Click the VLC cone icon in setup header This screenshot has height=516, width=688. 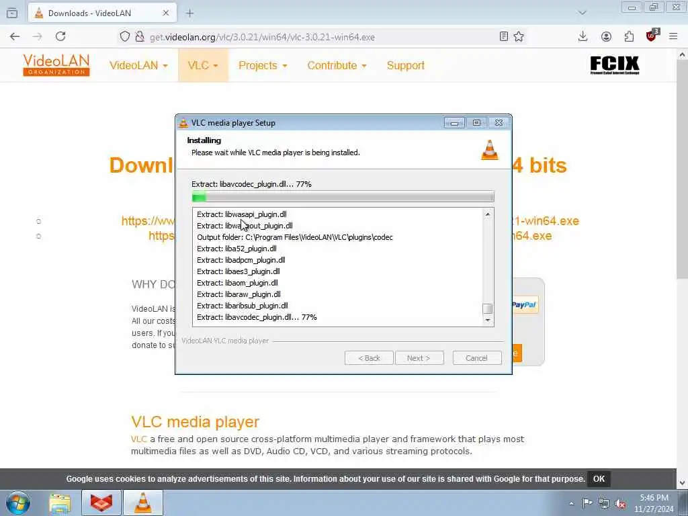click(490, 150)
